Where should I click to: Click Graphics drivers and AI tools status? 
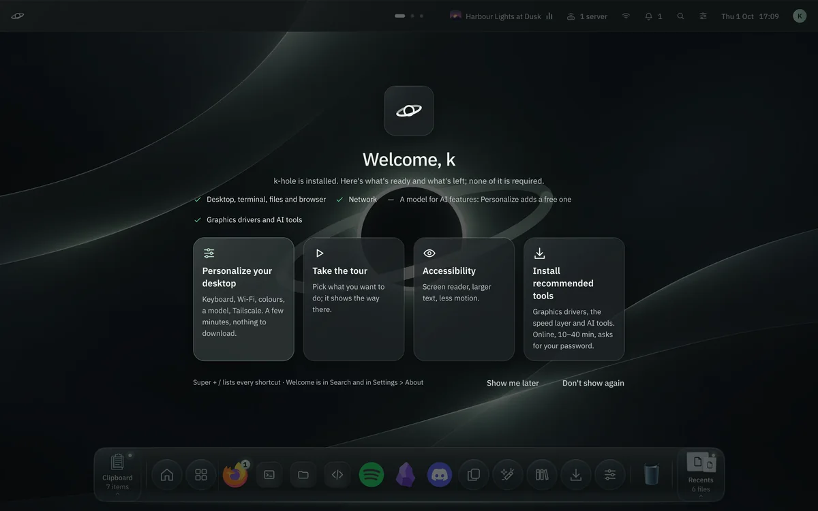coord(248,220)
